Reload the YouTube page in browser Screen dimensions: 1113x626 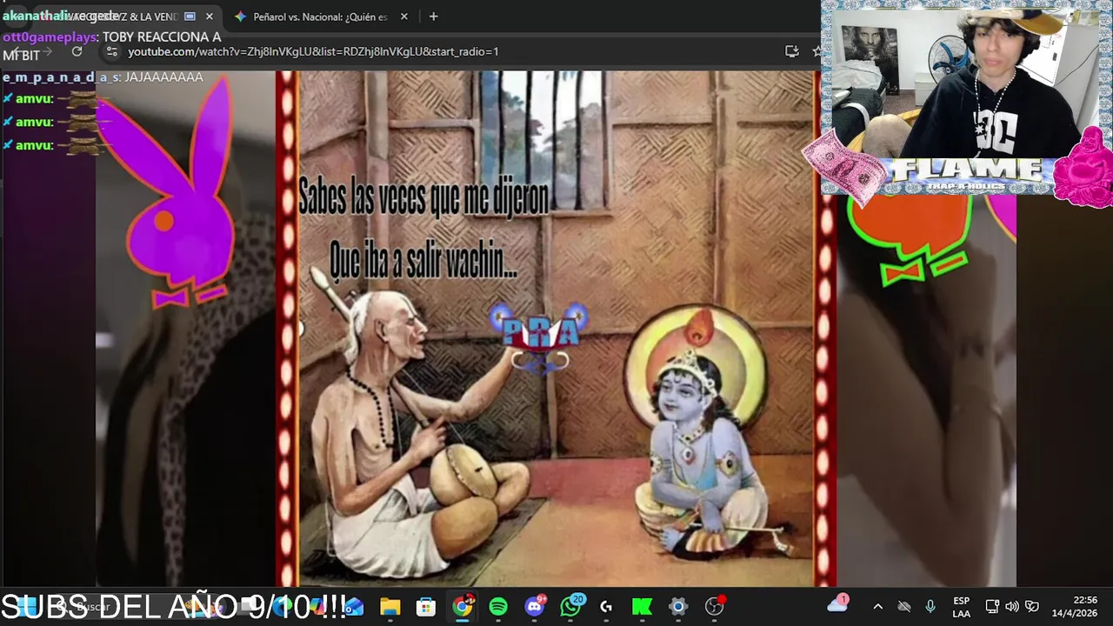click(x=77, y=51)
